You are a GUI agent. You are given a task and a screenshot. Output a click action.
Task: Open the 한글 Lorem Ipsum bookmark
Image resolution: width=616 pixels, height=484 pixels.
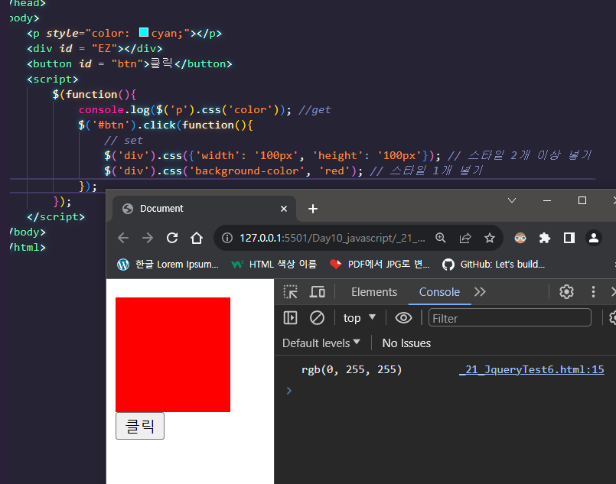[x=168, y=265]
